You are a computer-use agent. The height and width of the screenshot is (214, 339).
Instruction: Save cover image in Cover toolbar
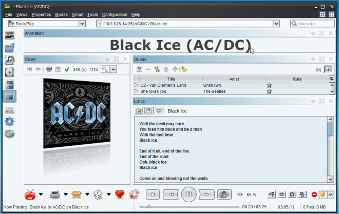pos(49,69)
